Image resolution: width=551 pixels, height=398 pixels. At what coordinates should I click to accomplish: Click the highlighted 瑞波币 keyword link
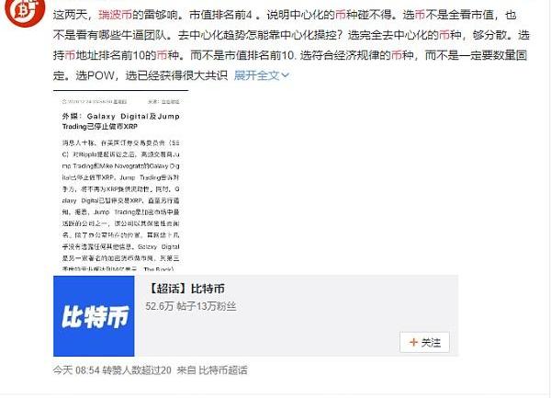116,15
